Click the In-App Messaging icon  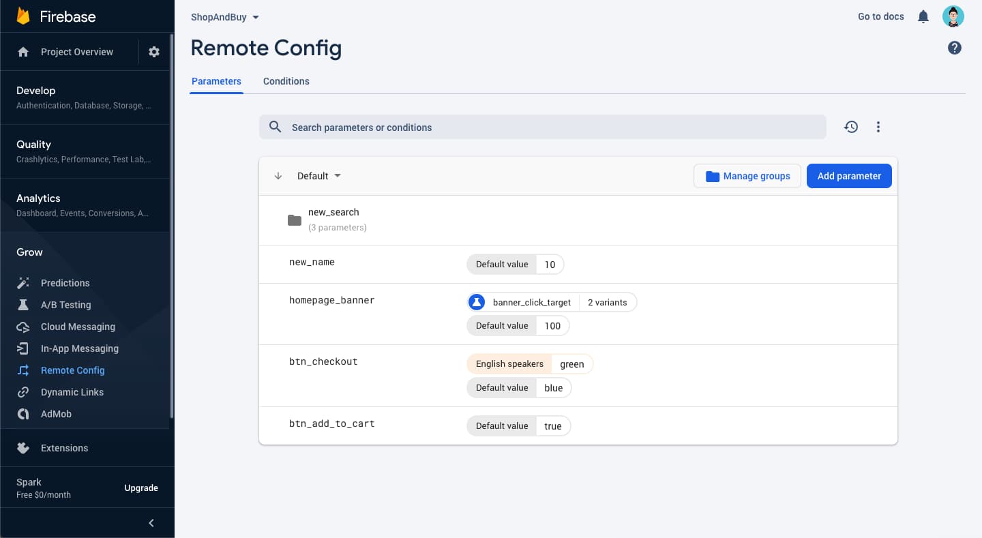tap(23, 348)
